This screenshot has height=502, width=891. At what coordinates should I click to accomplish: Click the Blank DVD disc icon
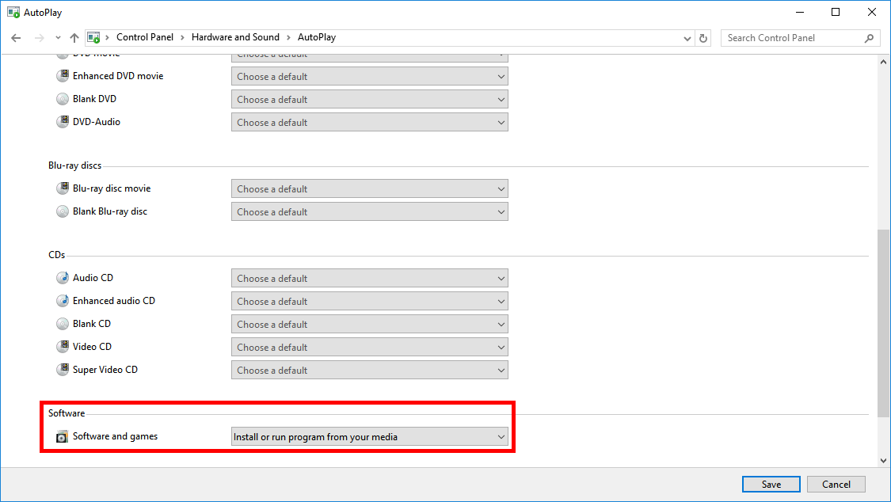(63, 99)
